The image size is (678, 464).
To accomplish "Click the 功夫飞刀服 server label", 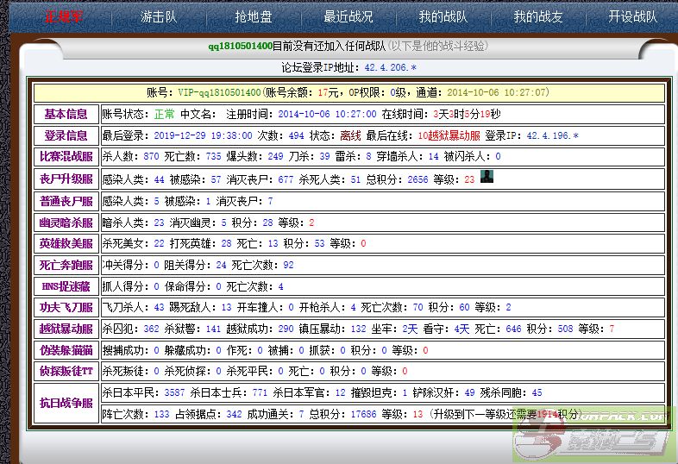I will (x=65, y=307).
